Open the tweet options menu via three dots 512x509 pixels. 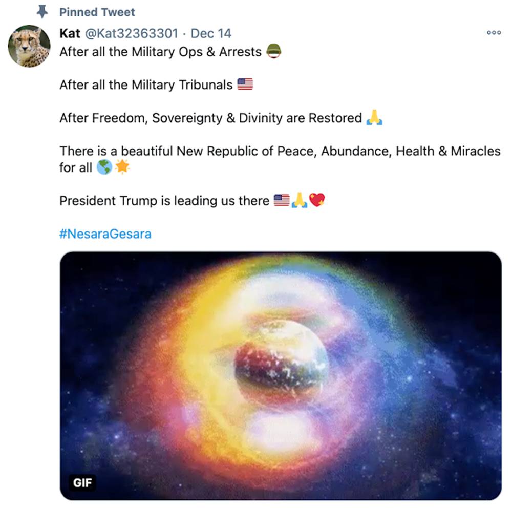pos(494,32)
